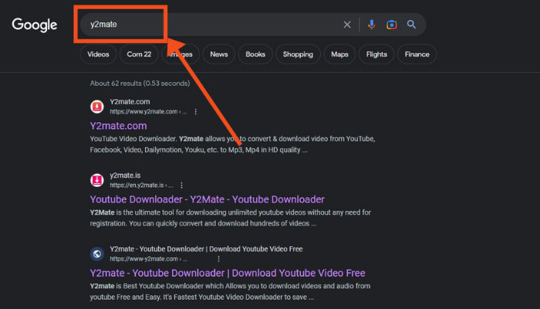Image resolution: width=540 pixels, height=309 pixels.
Task: Open more options for www-y2mate.com result
Action: pos(218,259)
